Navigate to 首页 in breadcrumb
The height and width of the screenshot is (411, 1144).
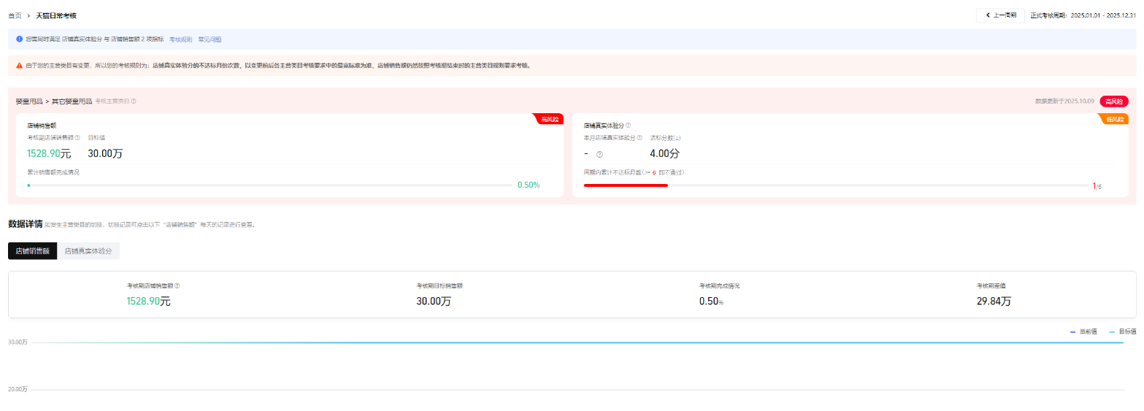[x=15, y=15]
